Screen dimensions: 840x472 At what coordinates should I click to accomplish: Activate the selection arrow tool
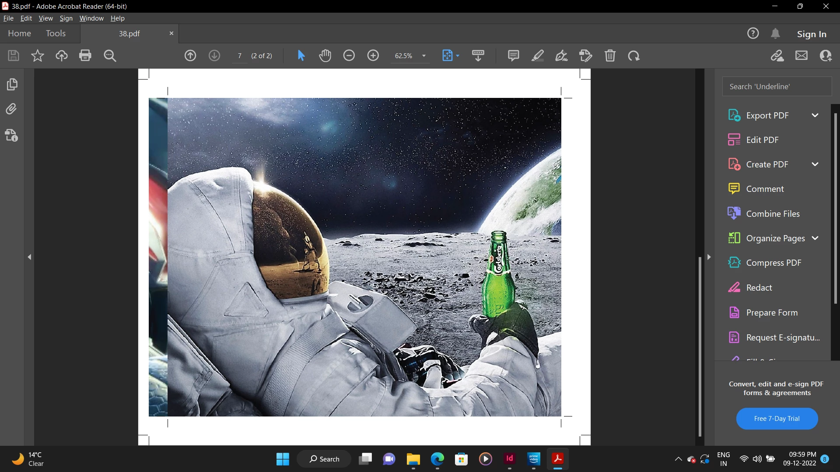coord(301,56)
